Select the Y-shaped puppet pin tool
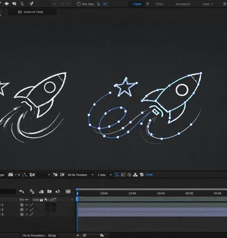The image size is (227, 238). point(31,4)
